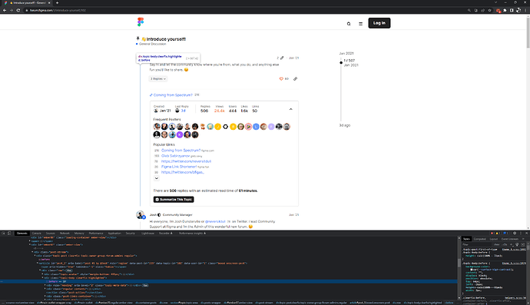
Task: Open the twitter.com/neversitdull link
Action: coord(186,161)
